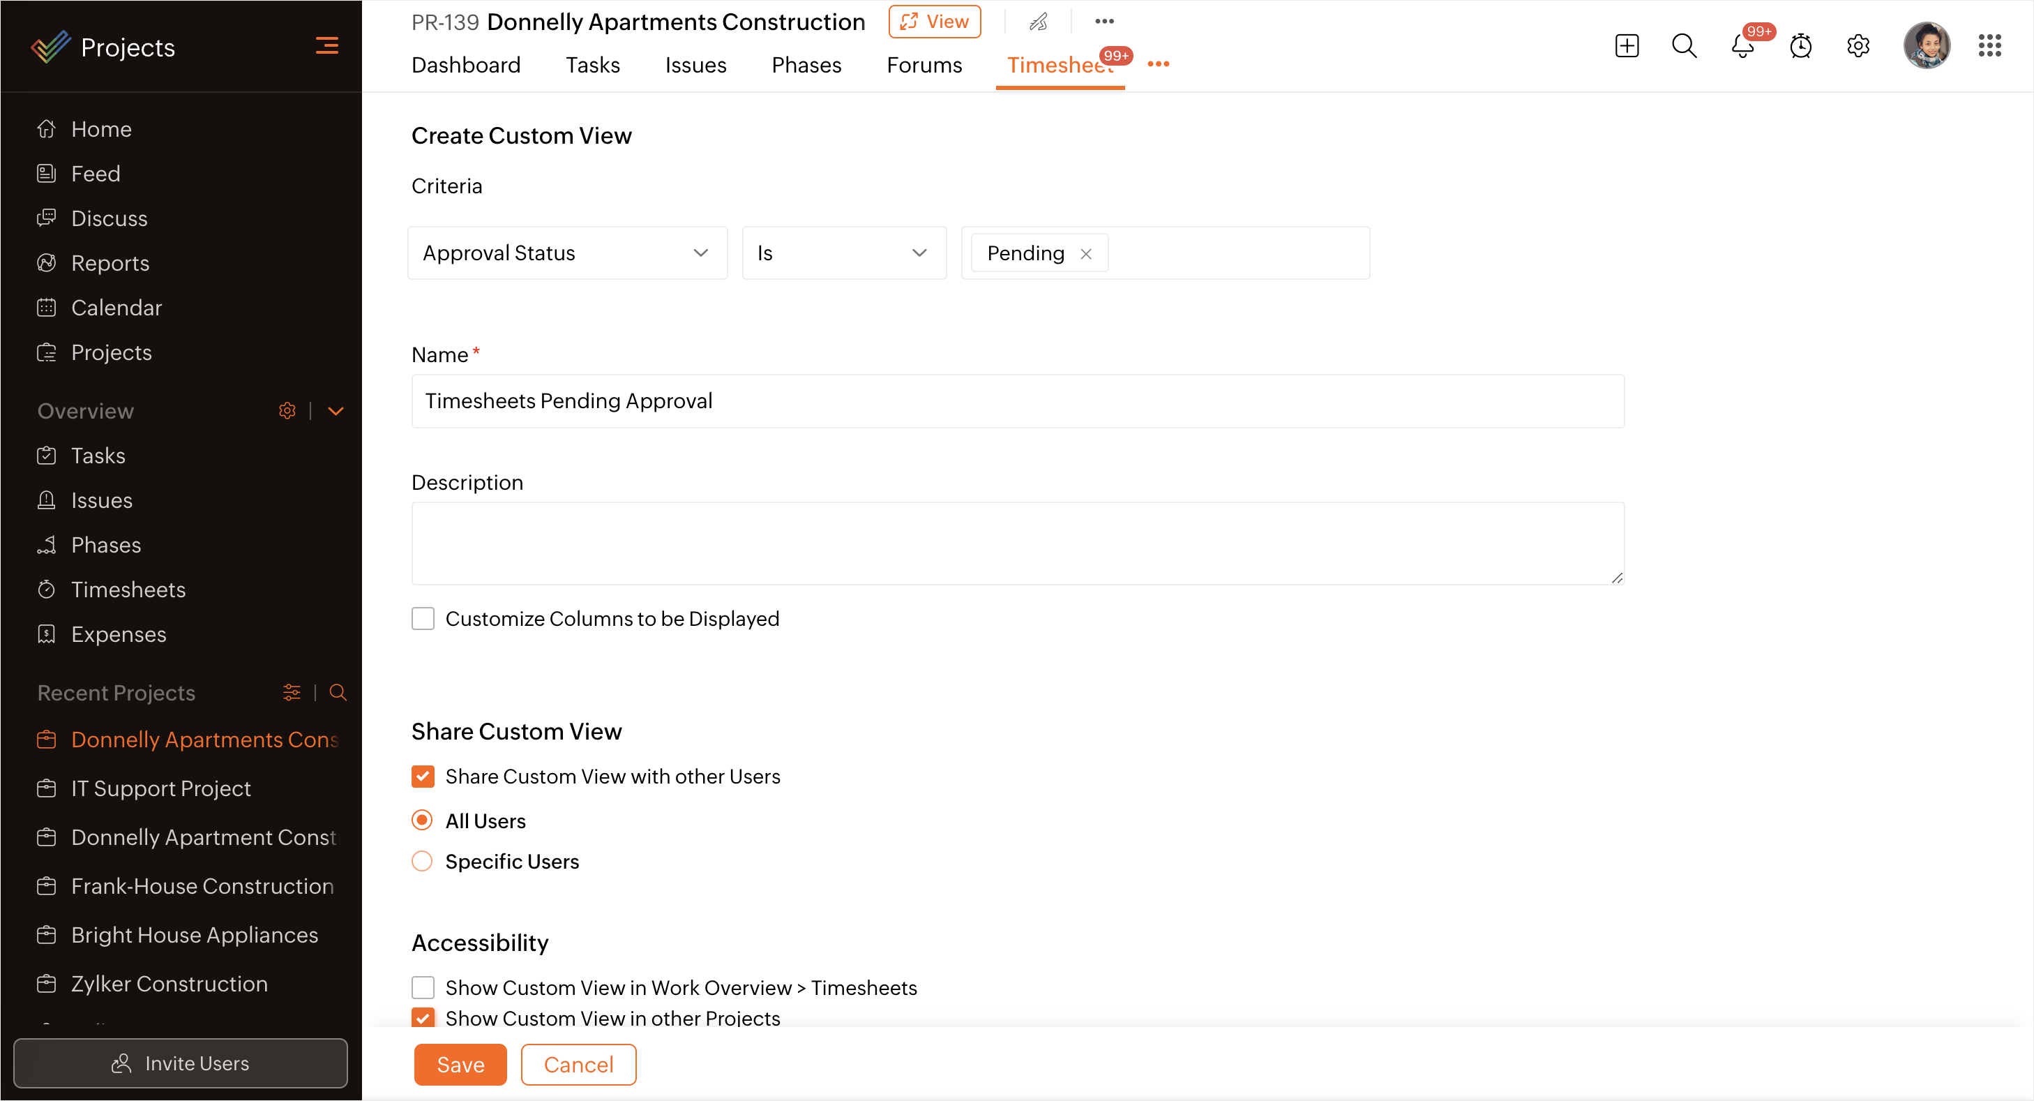This screenshot has height=1101, width=2034.
Task: Enable Customize Columns to be Displayed
Action: click(423, 618)
